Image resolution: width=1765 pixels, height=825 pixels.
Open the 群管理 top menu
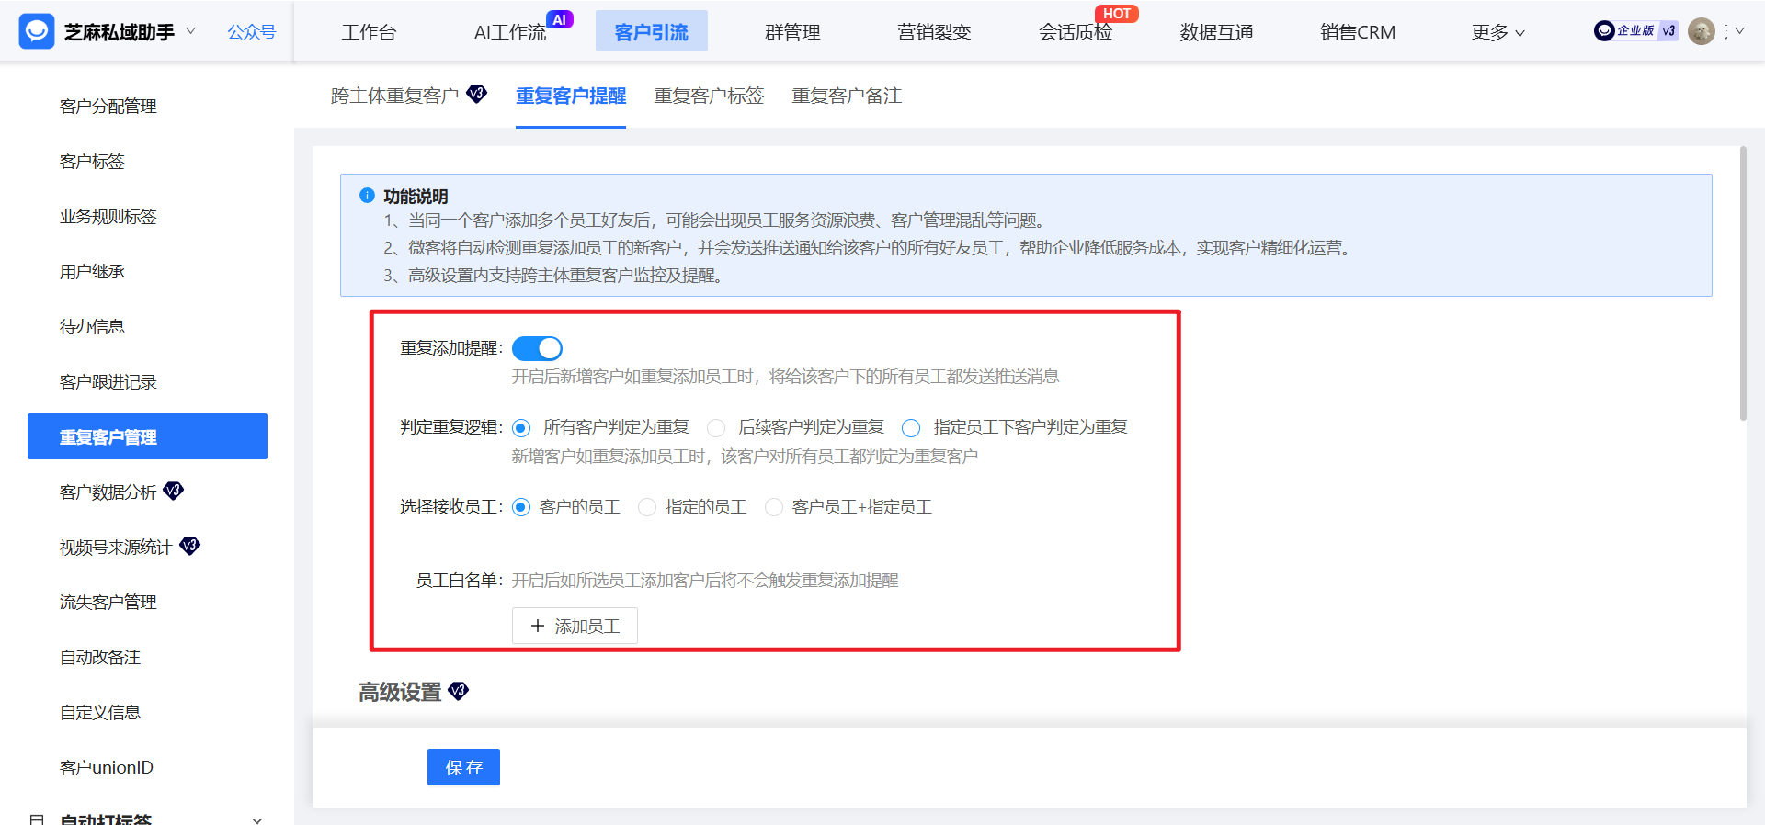pyautogui.click(x=792, y=32)
